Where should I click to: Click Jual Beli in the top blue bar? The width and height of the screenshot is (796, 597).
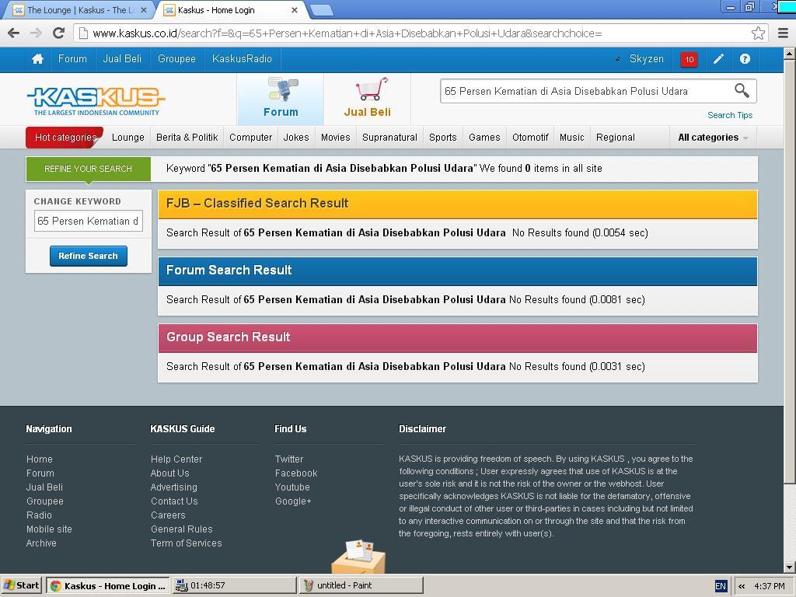click(122, 59)
